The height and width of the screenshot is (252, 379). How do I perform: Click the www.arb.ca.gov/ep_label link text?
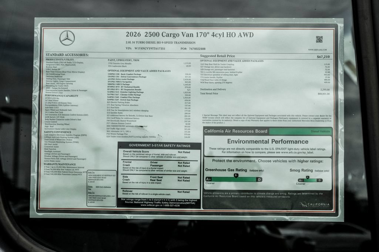[297, 152]
